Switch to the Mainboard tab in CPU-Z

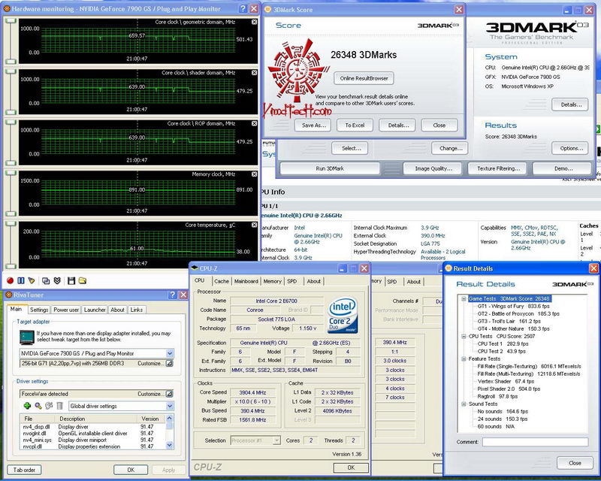tap(246, 281)
